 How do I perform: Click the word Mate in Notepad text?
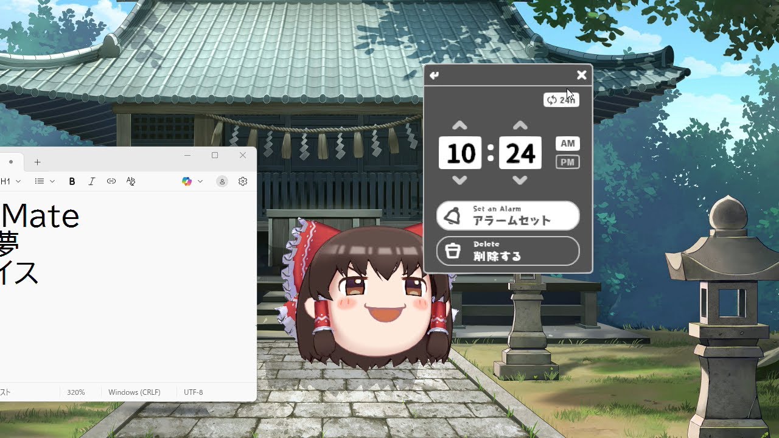[40, 216]
